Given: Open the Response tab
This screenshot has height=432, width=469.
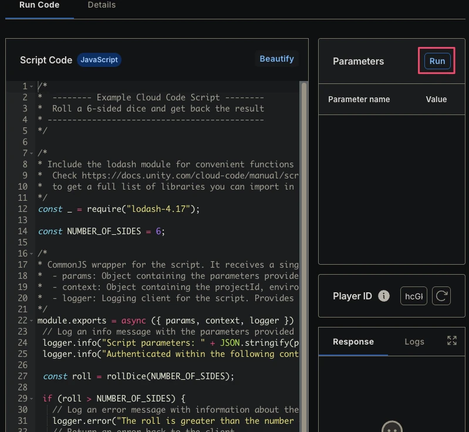Looking at the screenshot, I should [353, 342].
